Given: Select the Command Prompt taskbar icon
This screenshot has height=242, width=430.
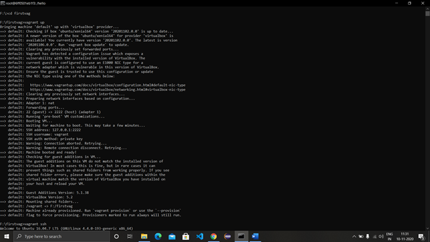Looking at the screenshot, I should coord(241,236).
